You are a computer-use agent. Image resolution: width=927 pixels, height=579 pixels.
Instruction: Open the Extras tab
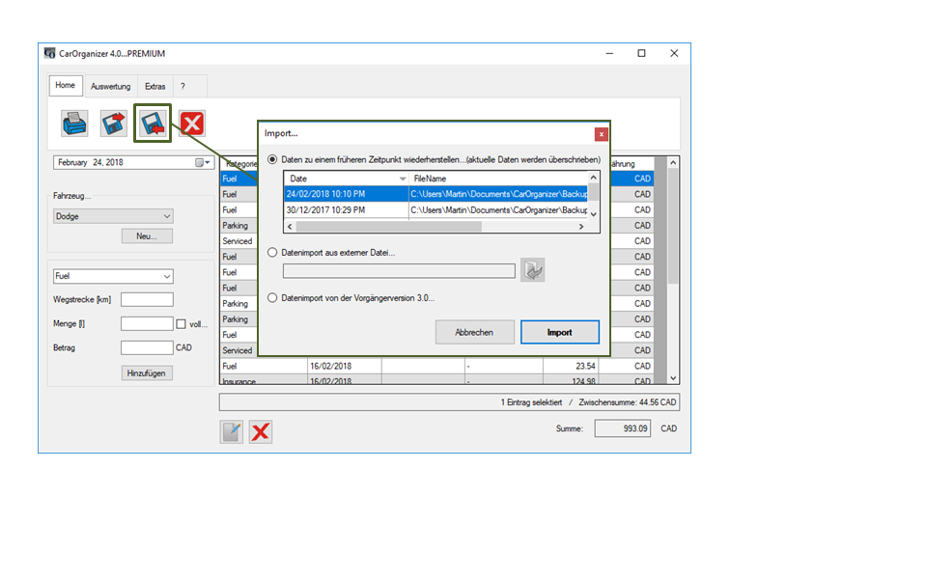point(154,87)
